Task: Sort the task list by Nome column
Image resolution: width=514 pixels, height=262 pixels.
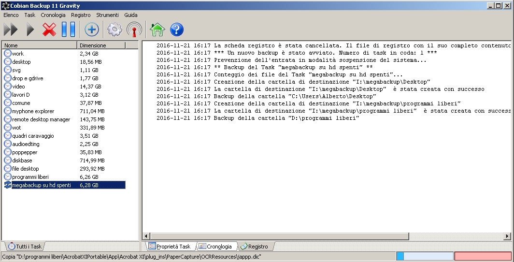Action: tap(40, 45)
